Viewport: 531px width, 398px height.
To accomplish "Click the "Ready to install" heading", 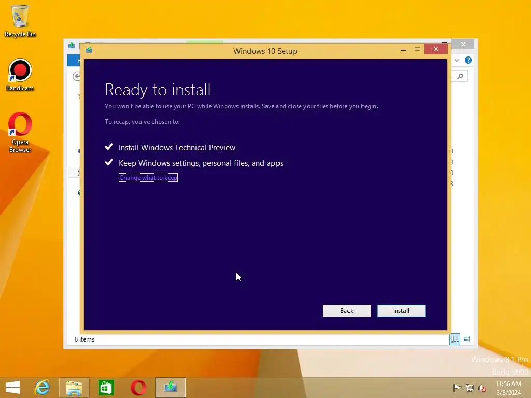I will coord(158,90).
